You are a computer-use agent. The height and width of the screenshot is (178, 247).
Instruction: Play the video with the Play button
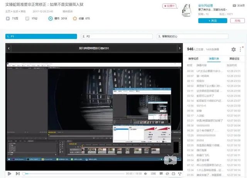click(x=9, y=174)
